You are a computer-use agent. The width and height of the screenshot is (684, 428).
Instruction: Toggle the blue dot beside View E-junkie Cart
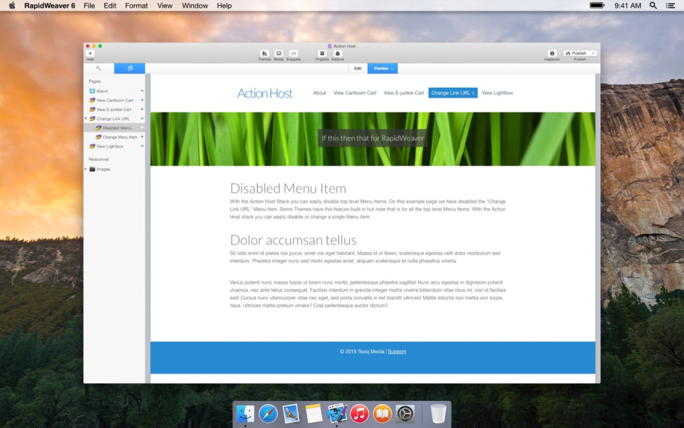tap(142, 109)
